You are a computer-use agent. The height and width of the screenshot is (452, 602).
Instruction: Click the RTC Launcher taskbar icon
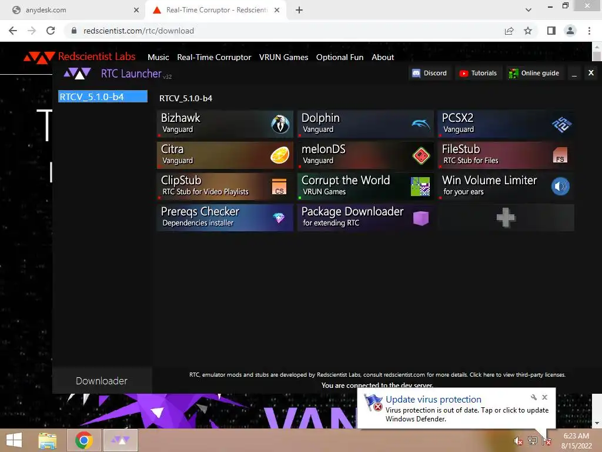click(120, 440)
